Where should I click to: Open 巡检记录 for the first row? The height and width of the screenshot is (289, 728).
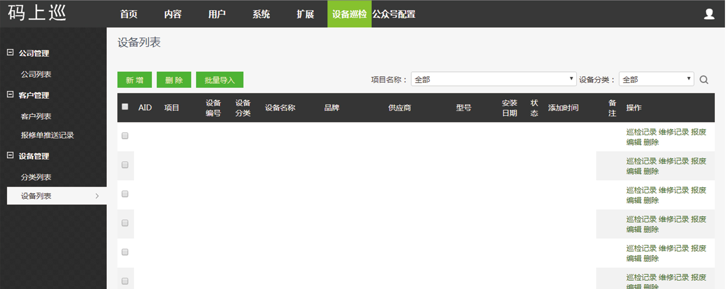pyautogui.click(x=641, y=132)
